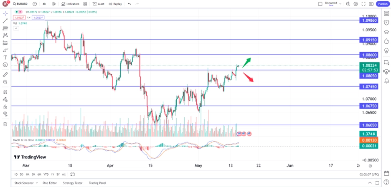The height and width of the screenshot is (187, 391).
Task: Enter fullscreen mode
Action: click(x=363, y=4)
